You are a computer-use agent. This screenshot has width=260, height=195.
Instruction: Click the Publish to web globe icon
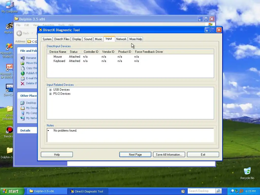(x=23, y=73)
